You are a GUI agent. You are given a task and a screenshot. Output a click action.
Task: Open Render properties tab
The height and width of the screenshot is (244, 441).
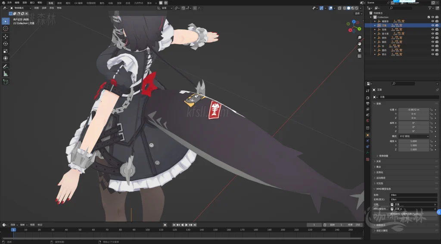pos(368,98)
